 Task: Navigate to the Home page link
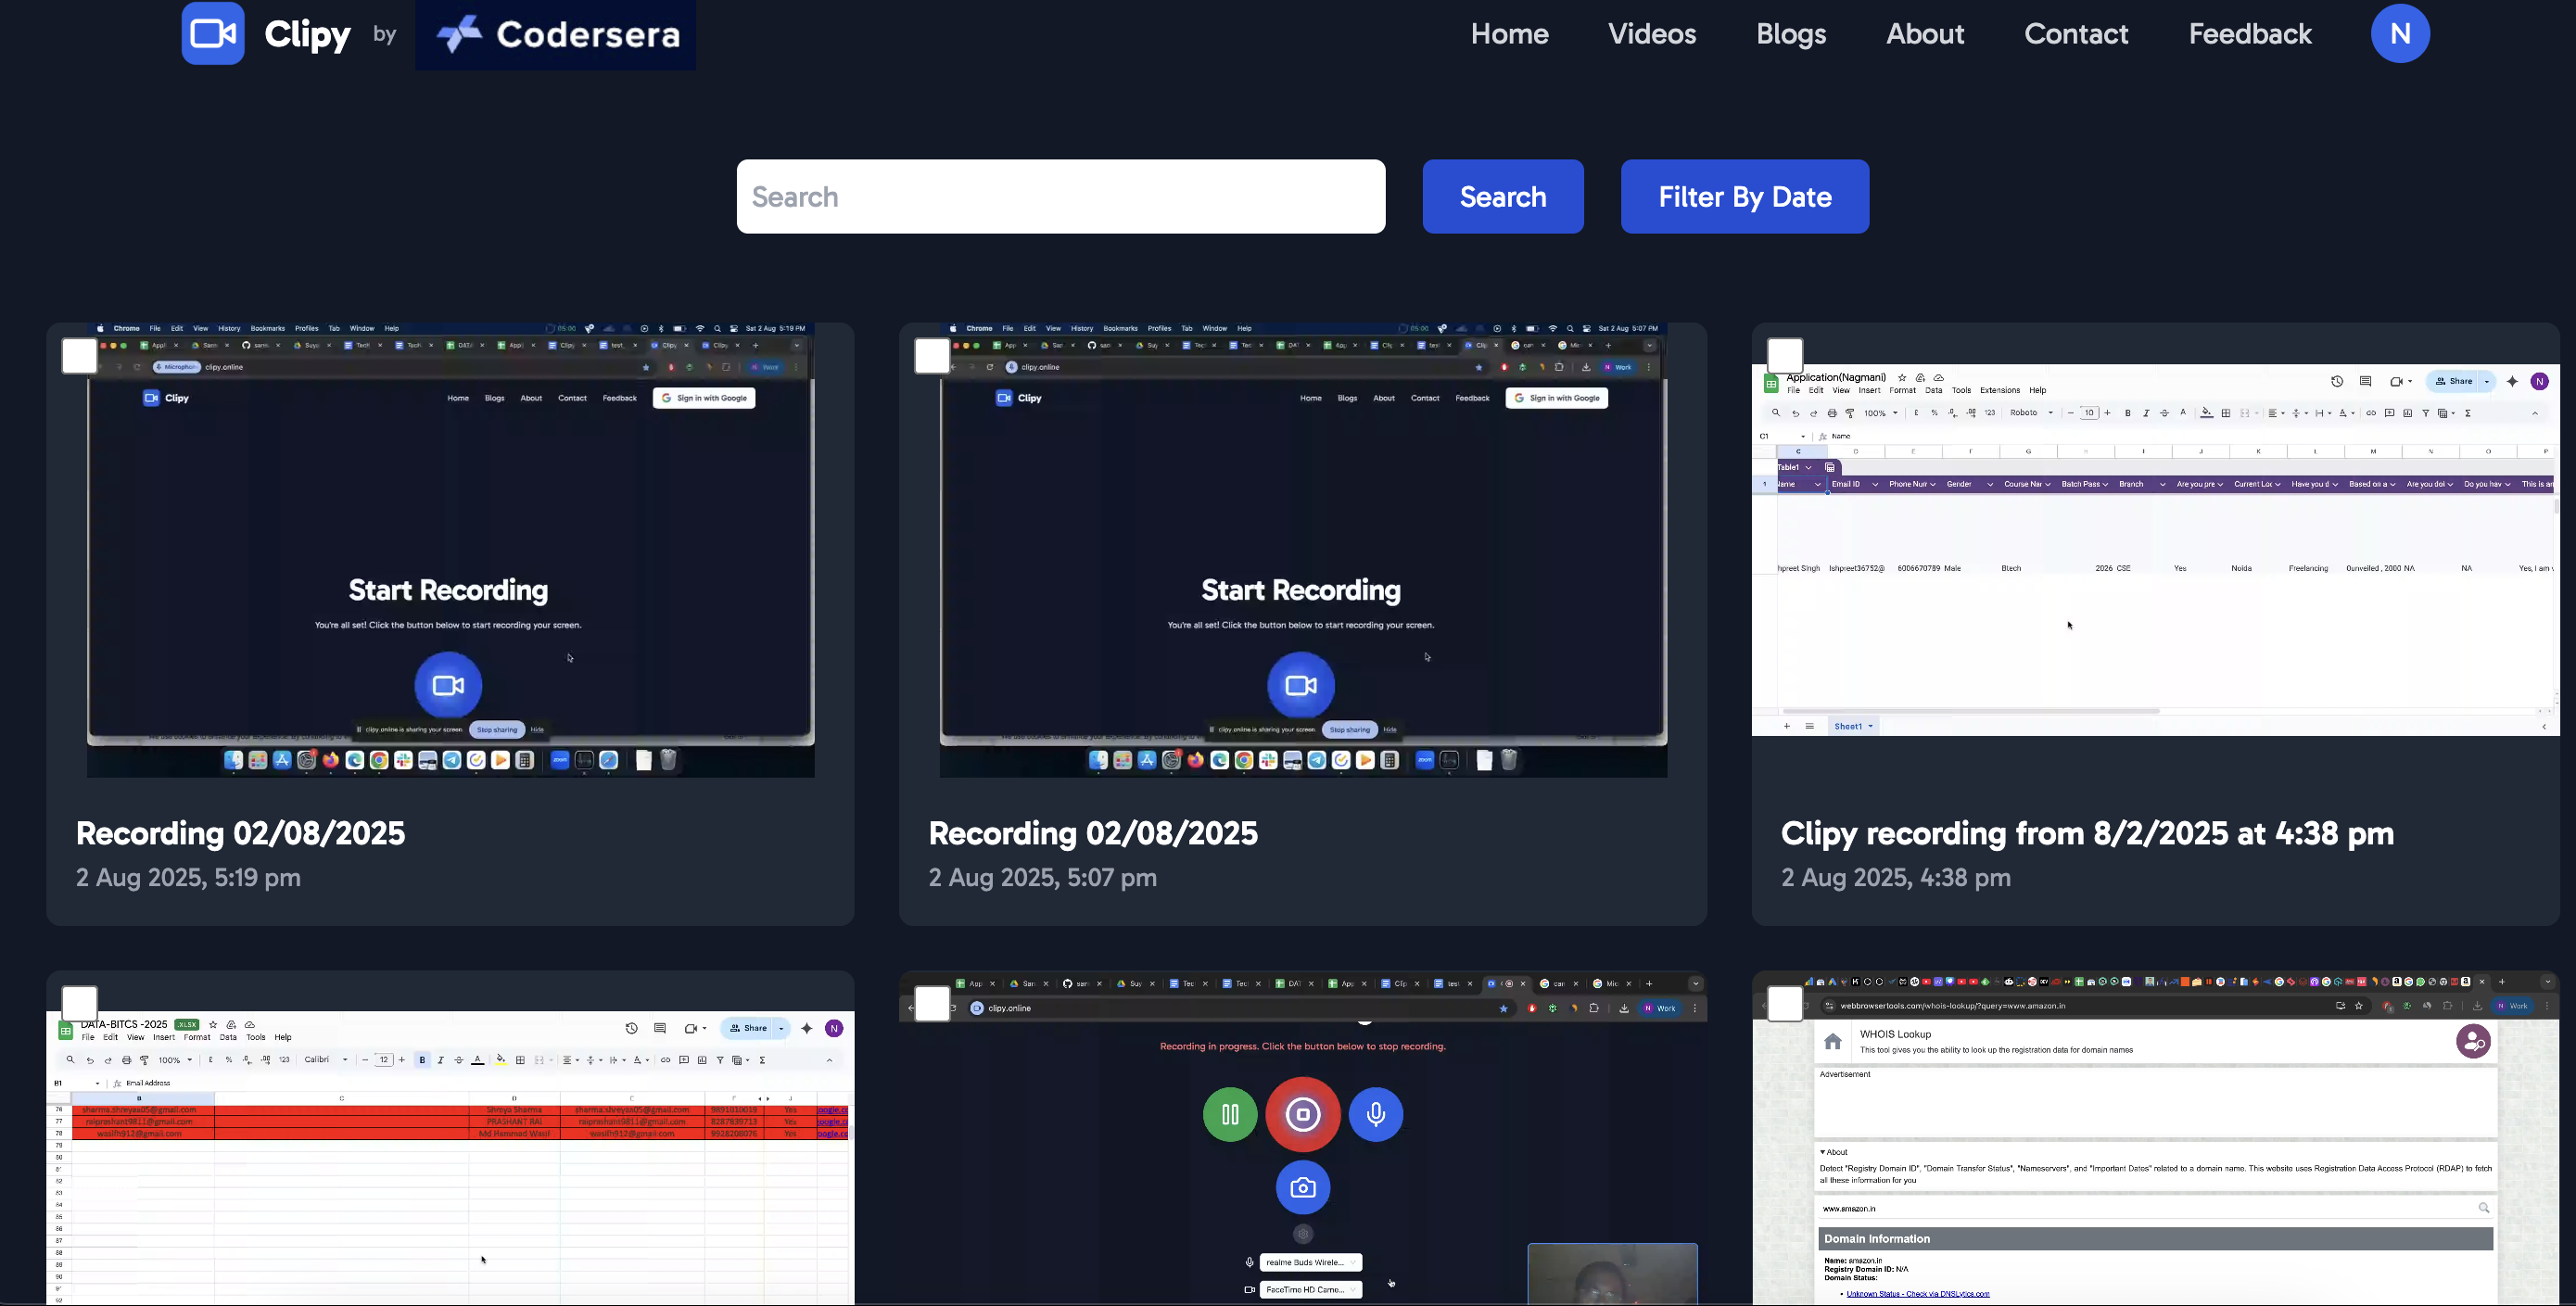pos(1509,34)
